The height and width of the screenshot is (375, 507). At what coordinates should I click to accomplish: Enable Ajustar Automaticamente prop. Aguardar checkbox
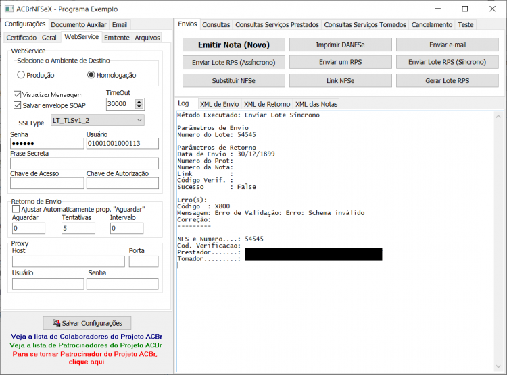pyautogui.click(x=16, y=209)
